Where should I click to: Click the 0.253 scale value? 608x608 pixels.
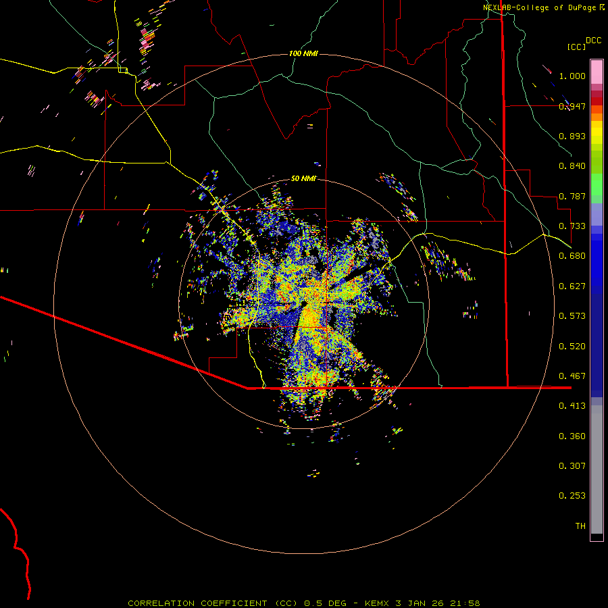[x=572, y=496]
